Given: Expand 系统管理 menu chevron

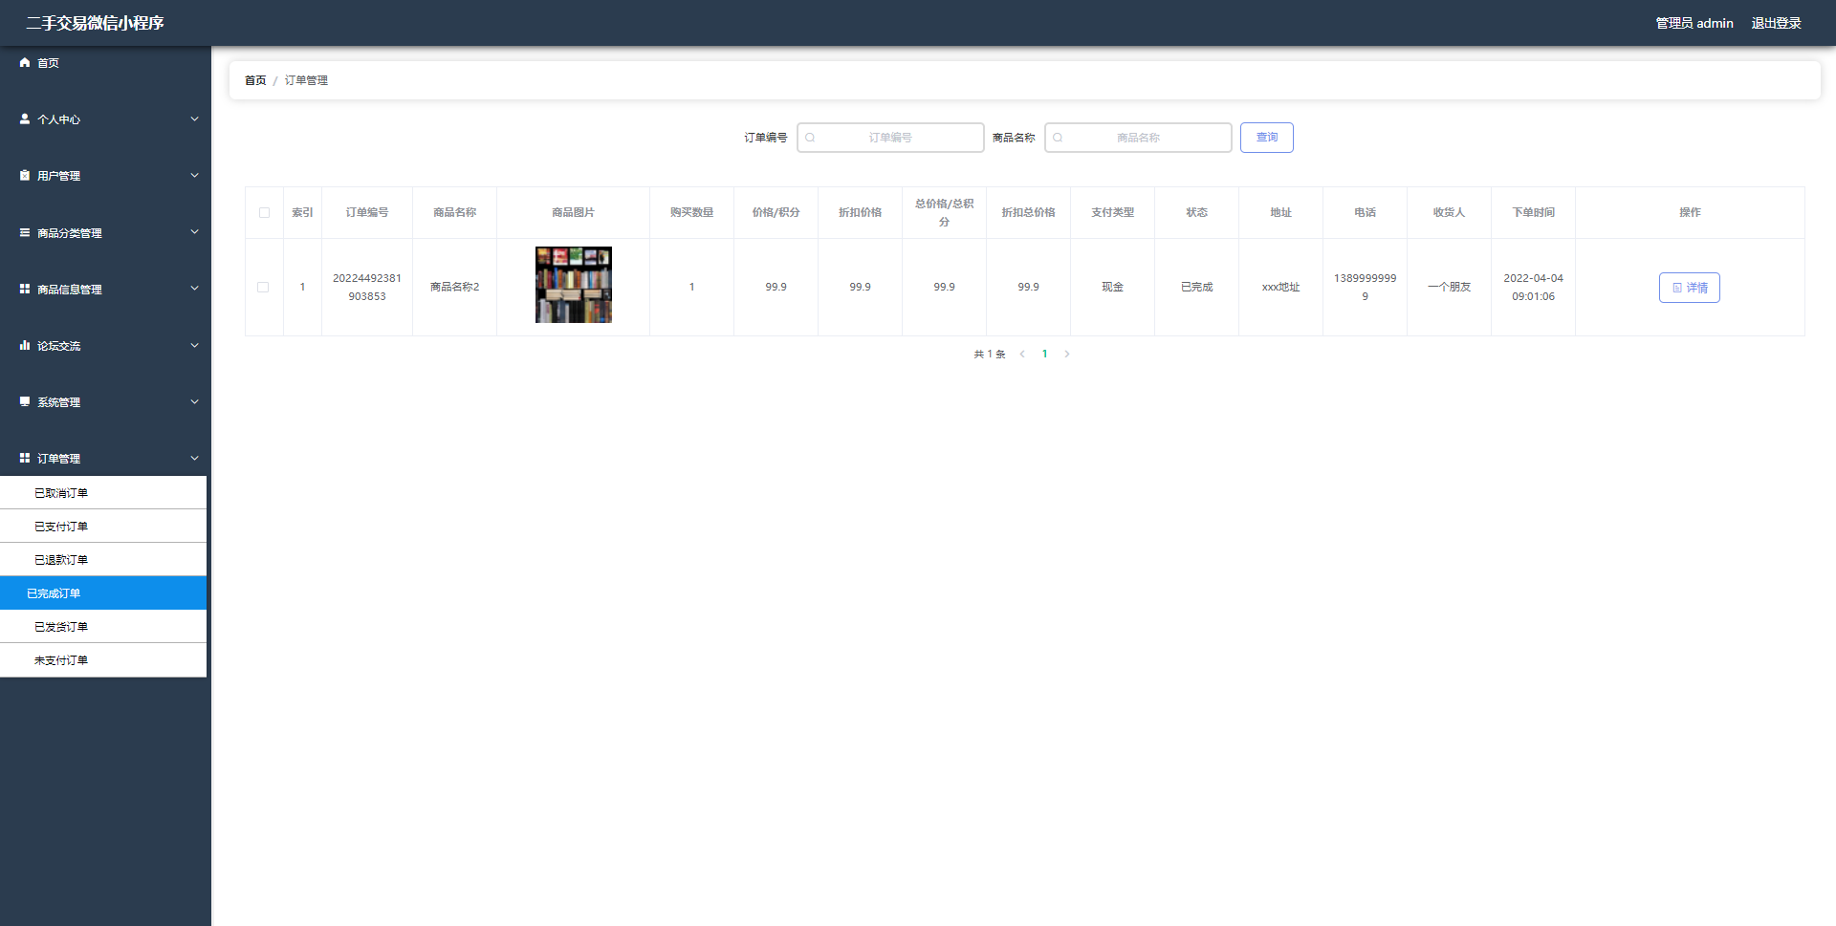Looking at the screenshot, I should click(x=194, y=401).
